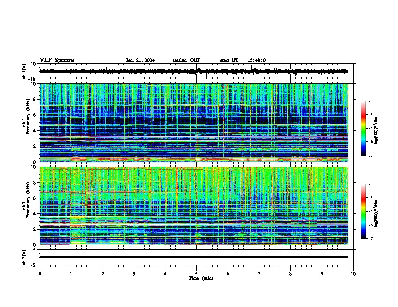Viewport: 398px width, 307px height.
Task: Click time axis tick label "7"
Action: click(x=259, y=274)
